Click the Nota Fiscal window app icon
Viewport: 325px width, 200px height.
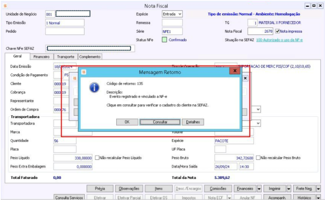tap(5, 6)
